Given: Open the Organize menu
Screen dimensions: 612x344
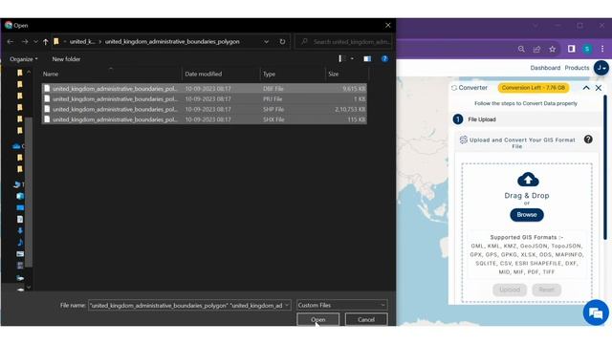Looking at the screenshot, I should [x=23, y=59].
